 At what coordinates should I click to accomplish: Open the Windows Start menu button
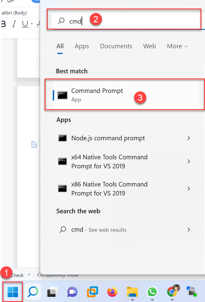click(x=13, y=292)
